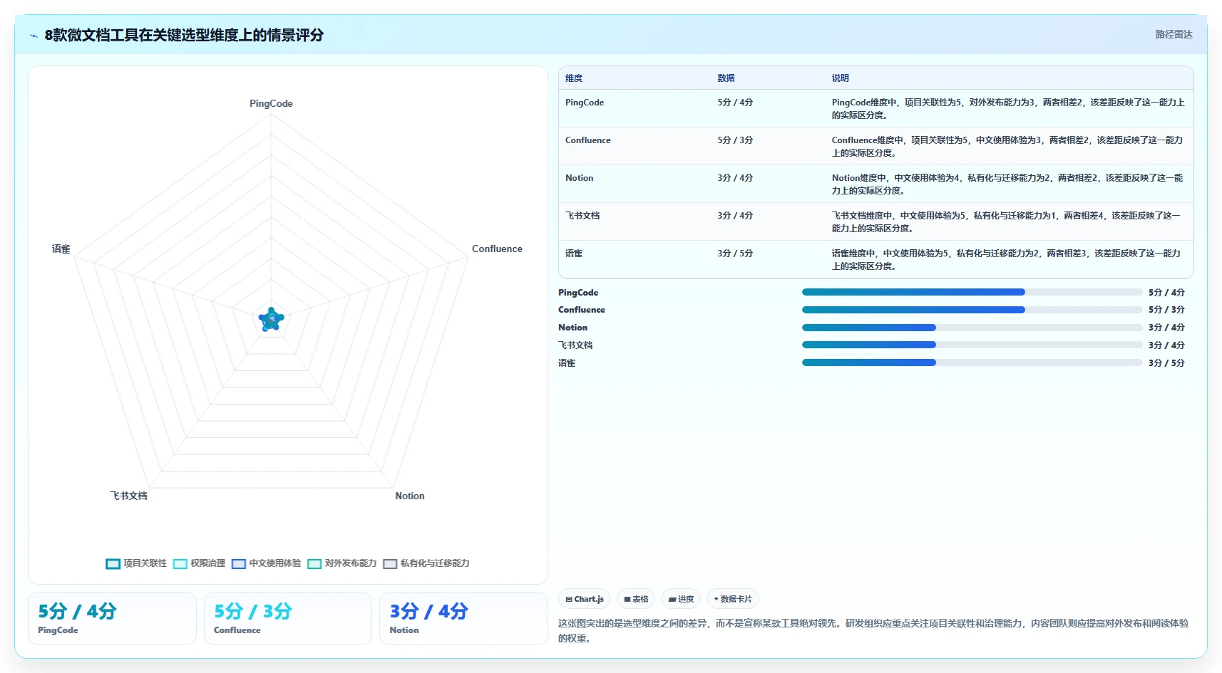Viewport: 1222px width, 673px height.
Task: Click 飞书文档 description text in table
Action: [x=1006, y=222]
